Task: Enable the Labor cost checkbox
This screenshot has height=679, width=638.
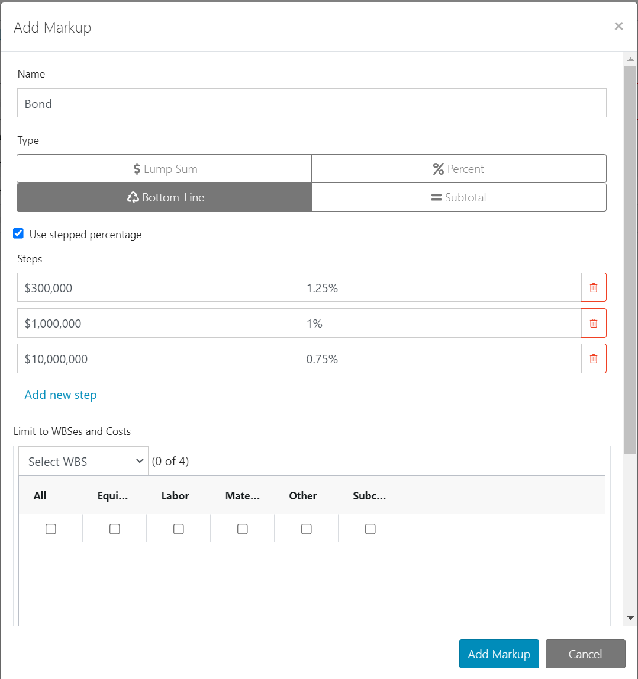Action: pos(178,528)
